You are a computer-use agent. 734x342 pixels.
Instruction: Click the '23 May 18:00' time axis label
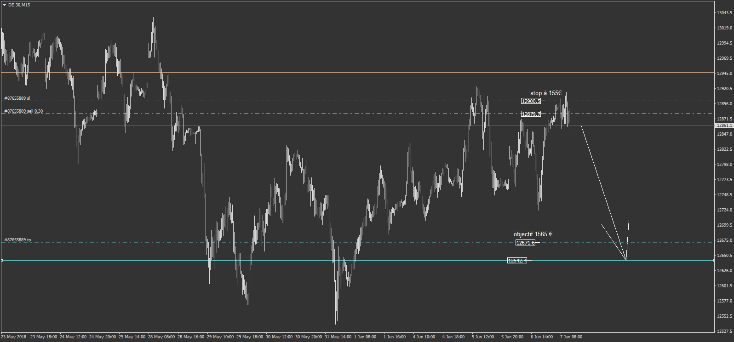[x=44, y=337]
